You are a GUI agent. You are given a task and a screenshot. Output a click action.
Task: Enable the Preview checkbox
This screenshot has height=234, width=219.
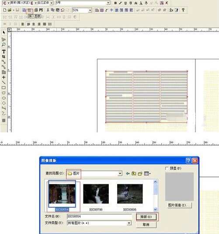click(167, 169)
